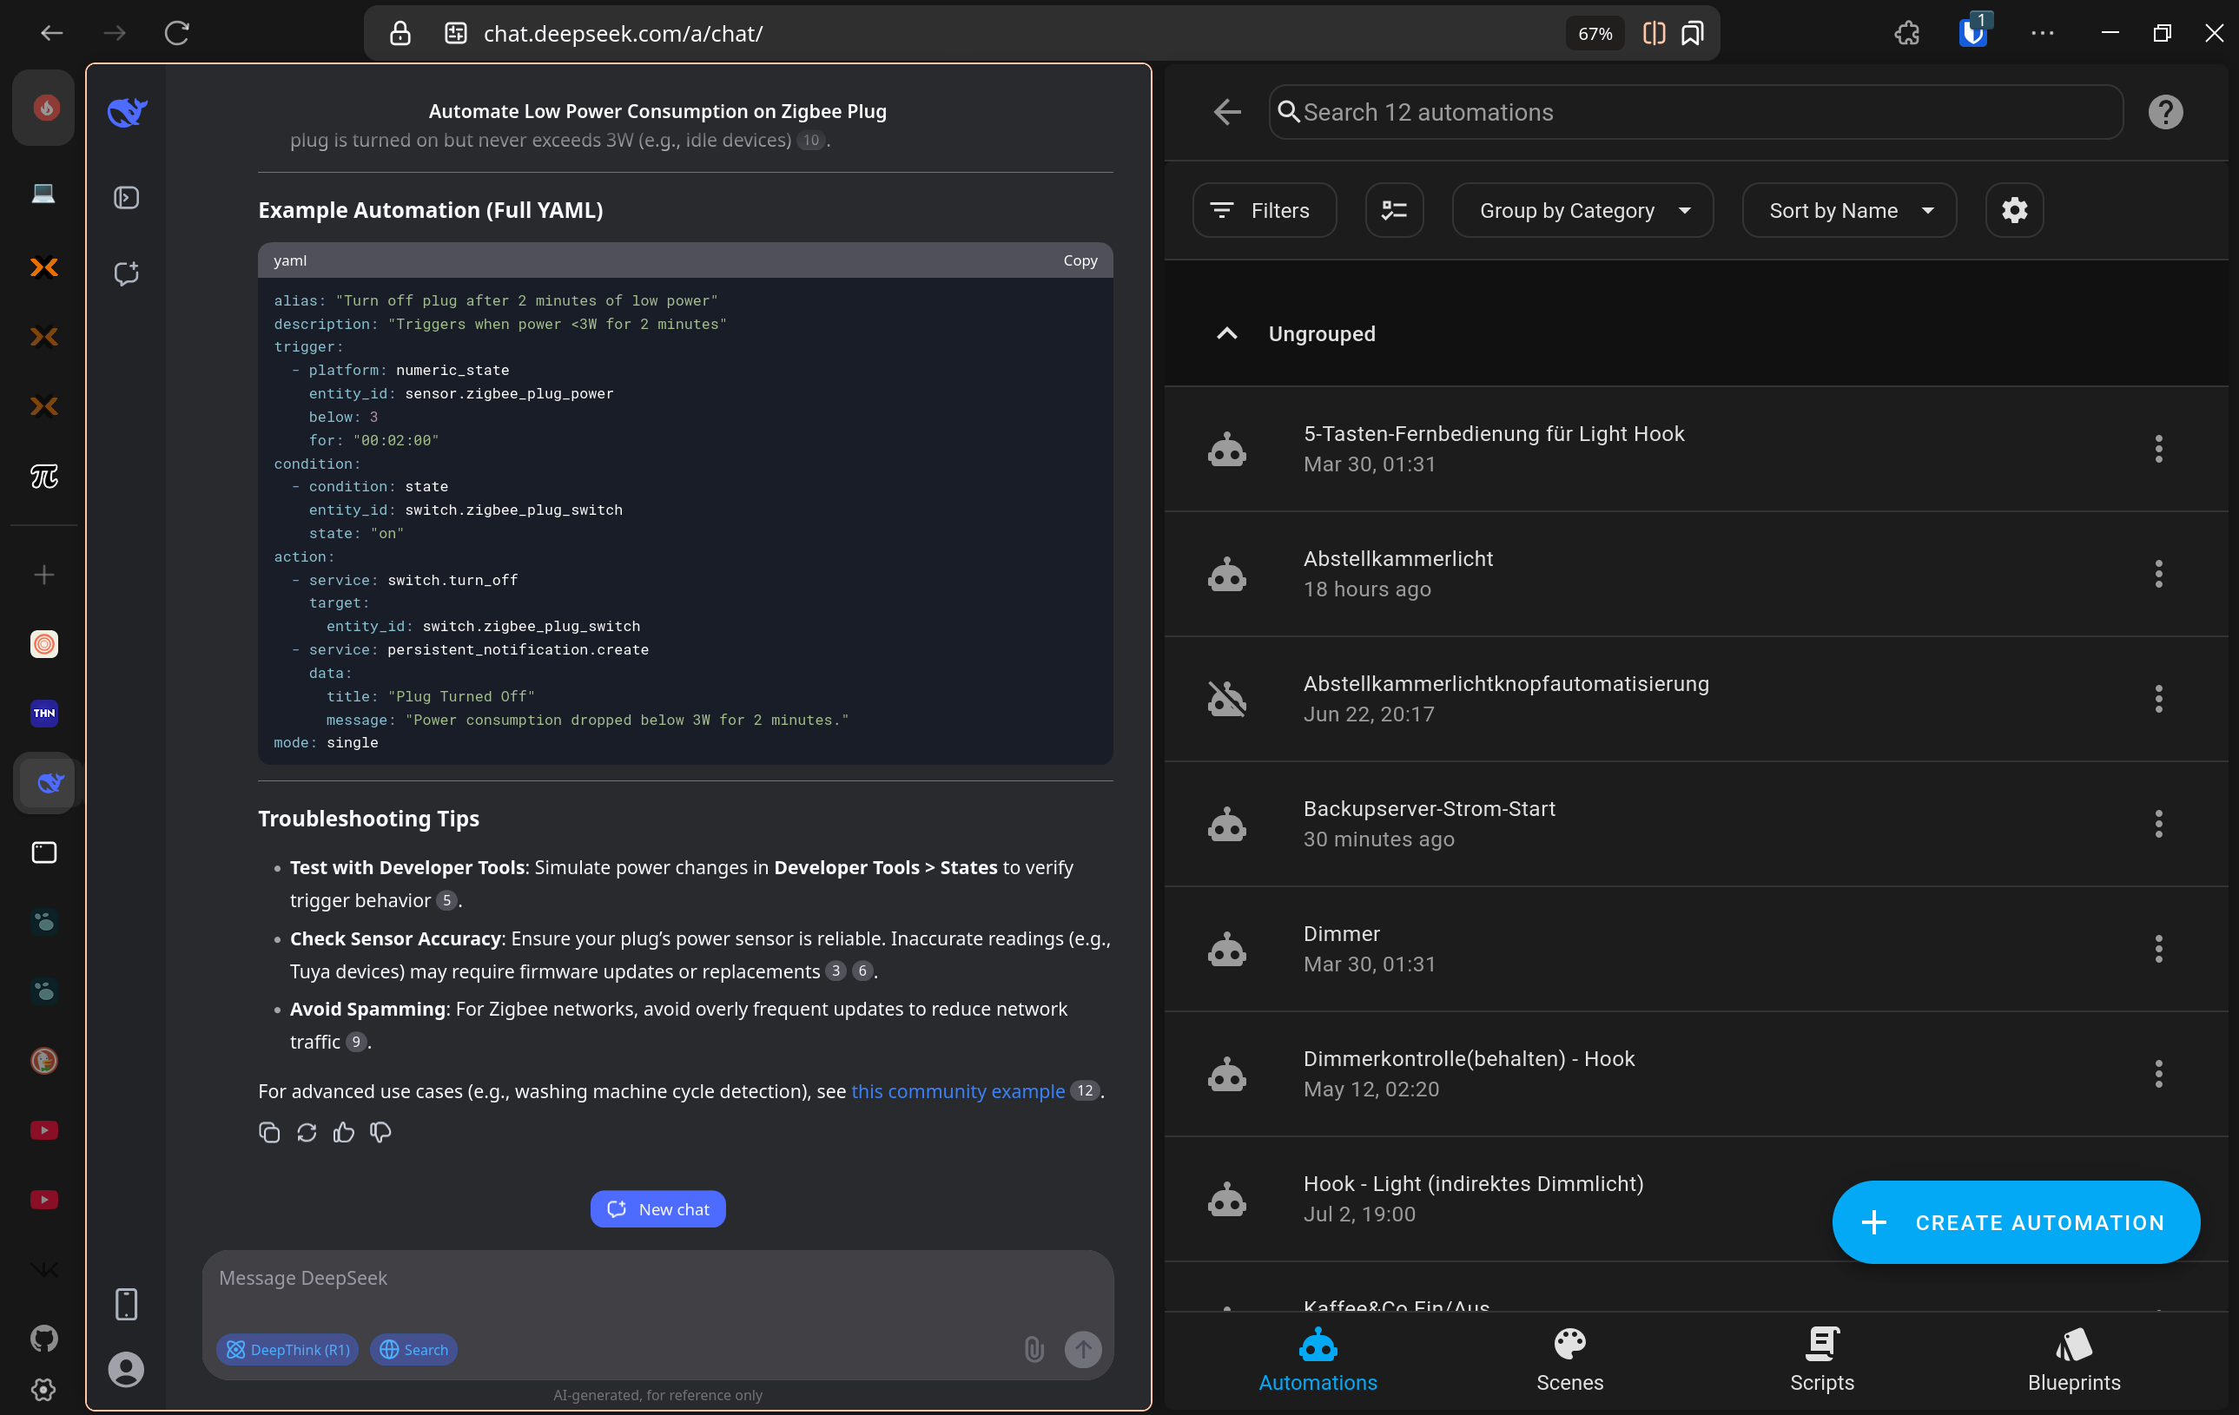This screenshot has width=2239, height=1415.
Task: Toggle DeepThink (R1) mode
Action: pyautogui.click(x=288, y=1350)
